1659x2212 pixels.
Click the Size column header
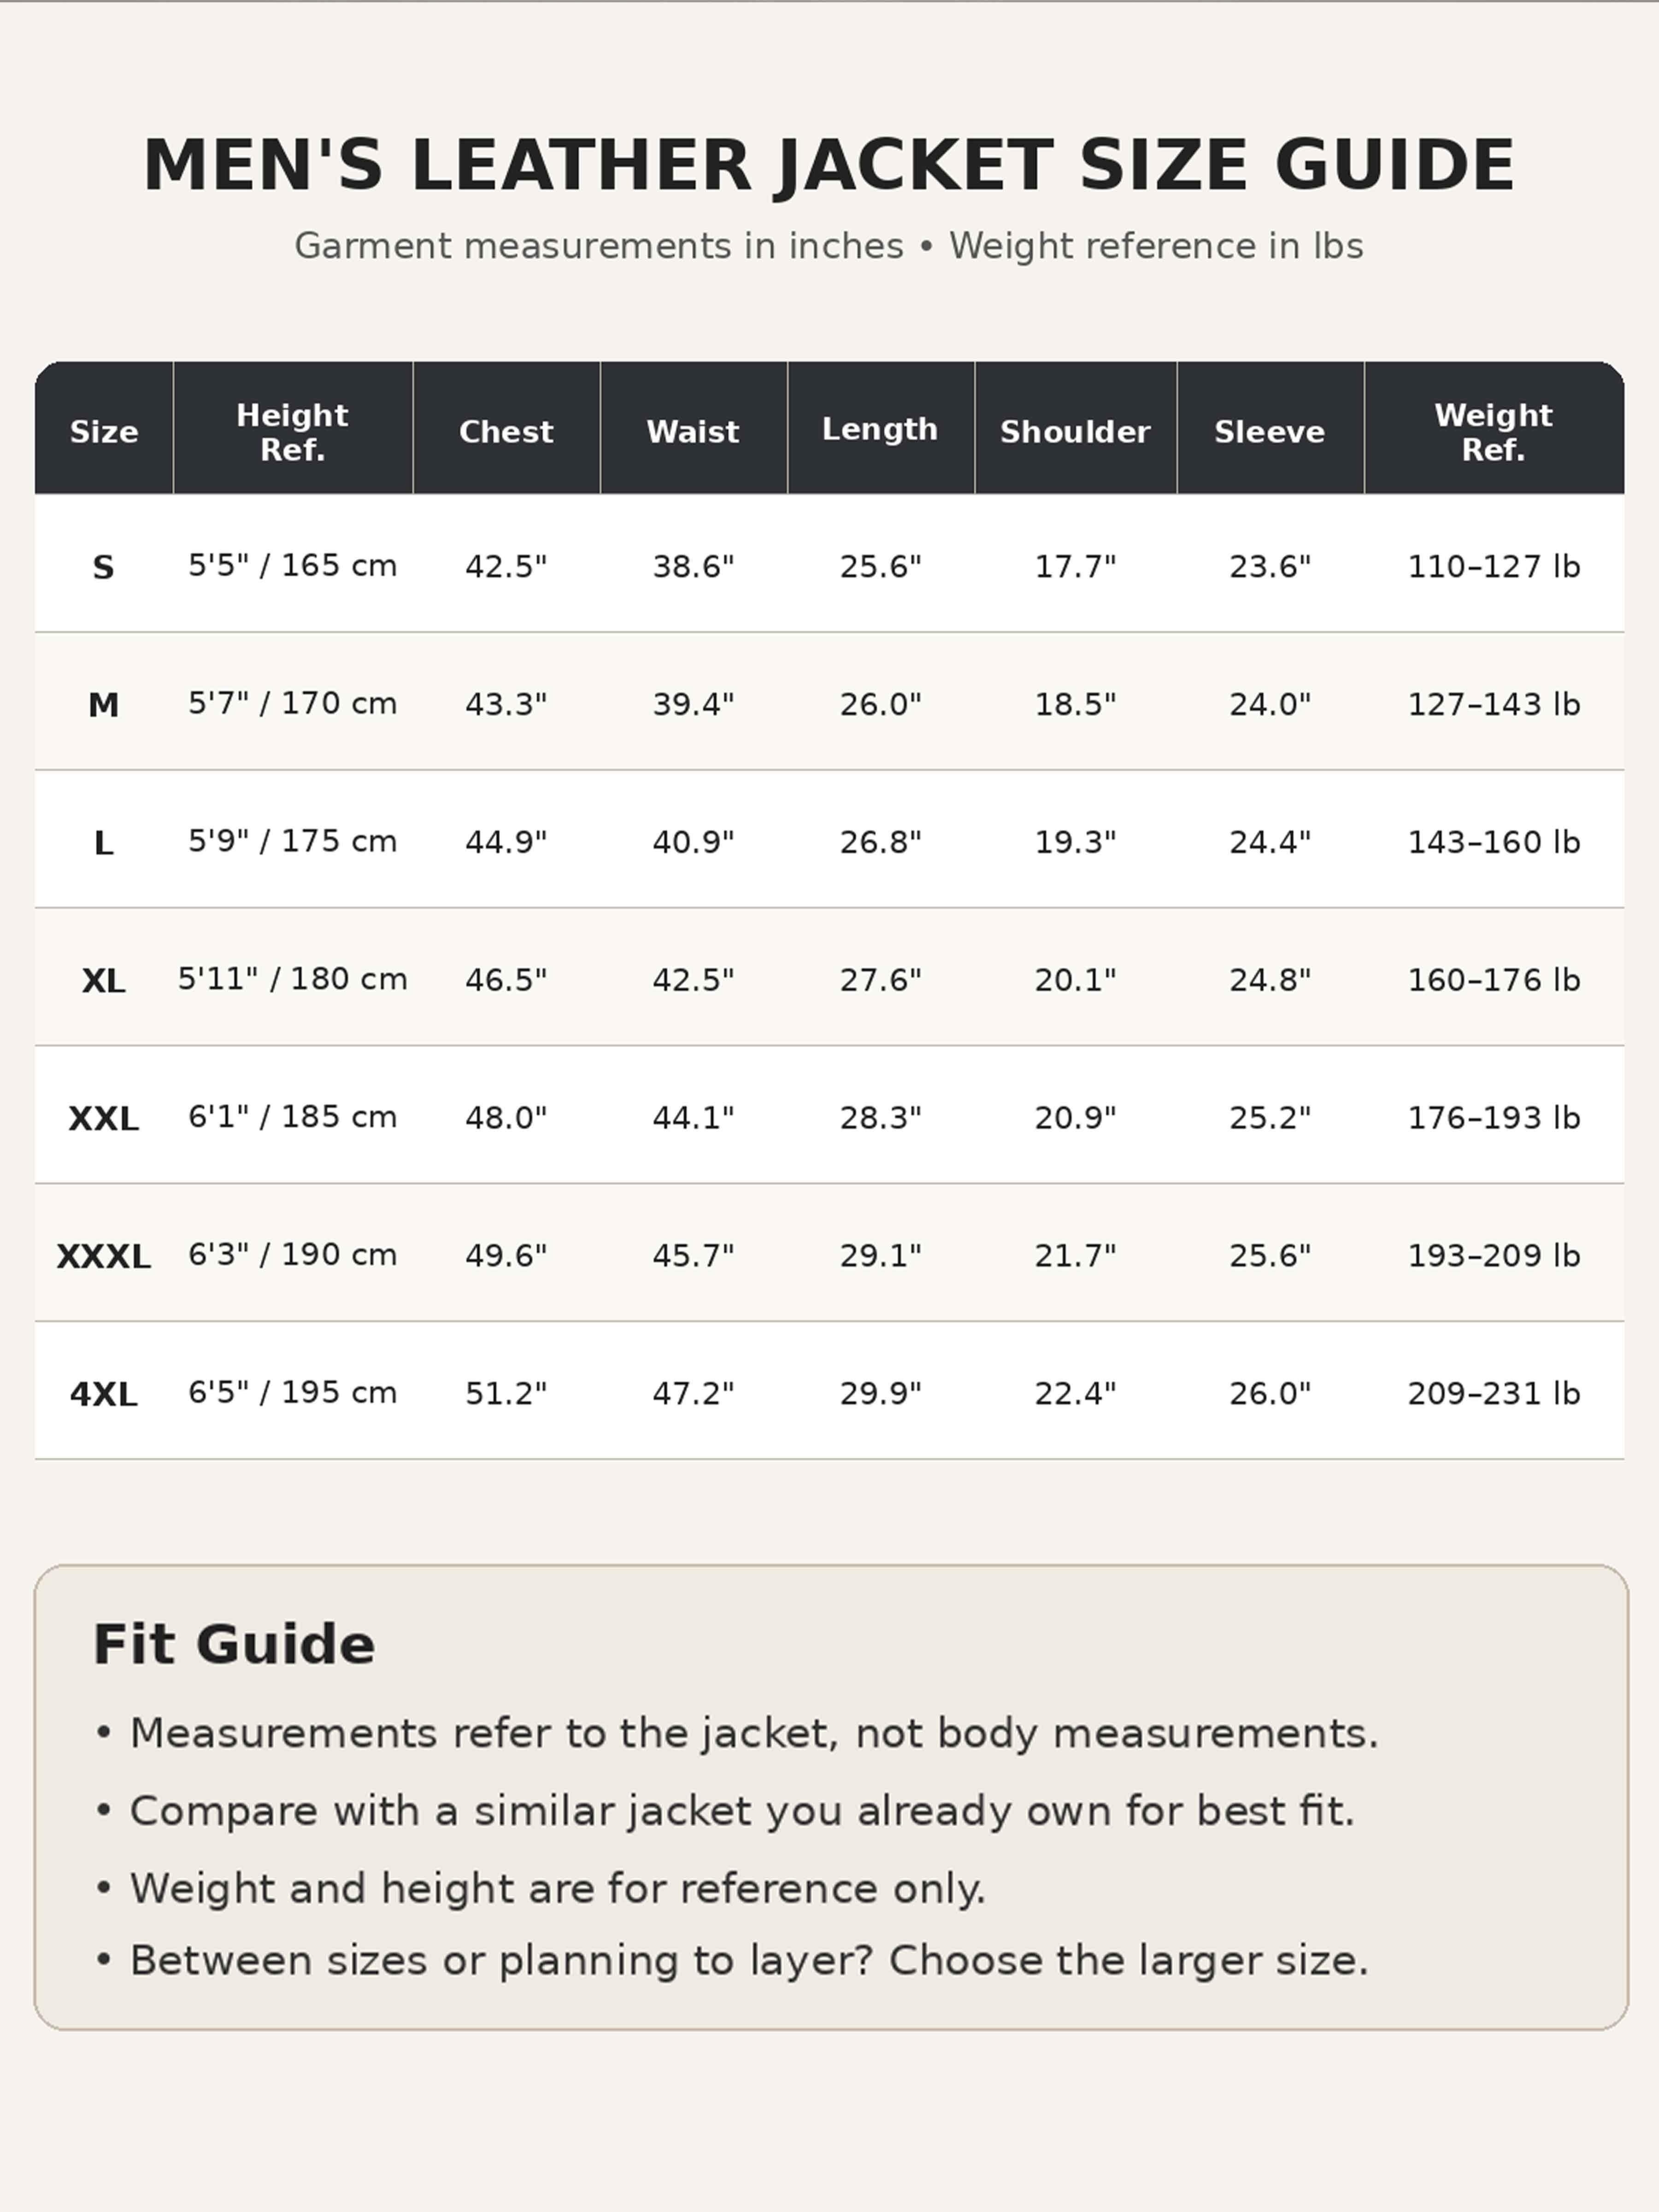pos(104,431)
